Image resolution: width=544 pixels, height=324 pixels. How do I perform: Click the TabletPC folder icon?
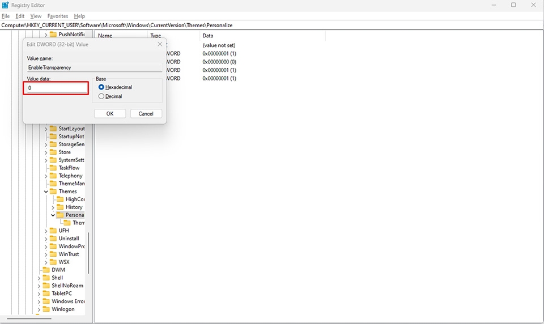tap(46, 293)
